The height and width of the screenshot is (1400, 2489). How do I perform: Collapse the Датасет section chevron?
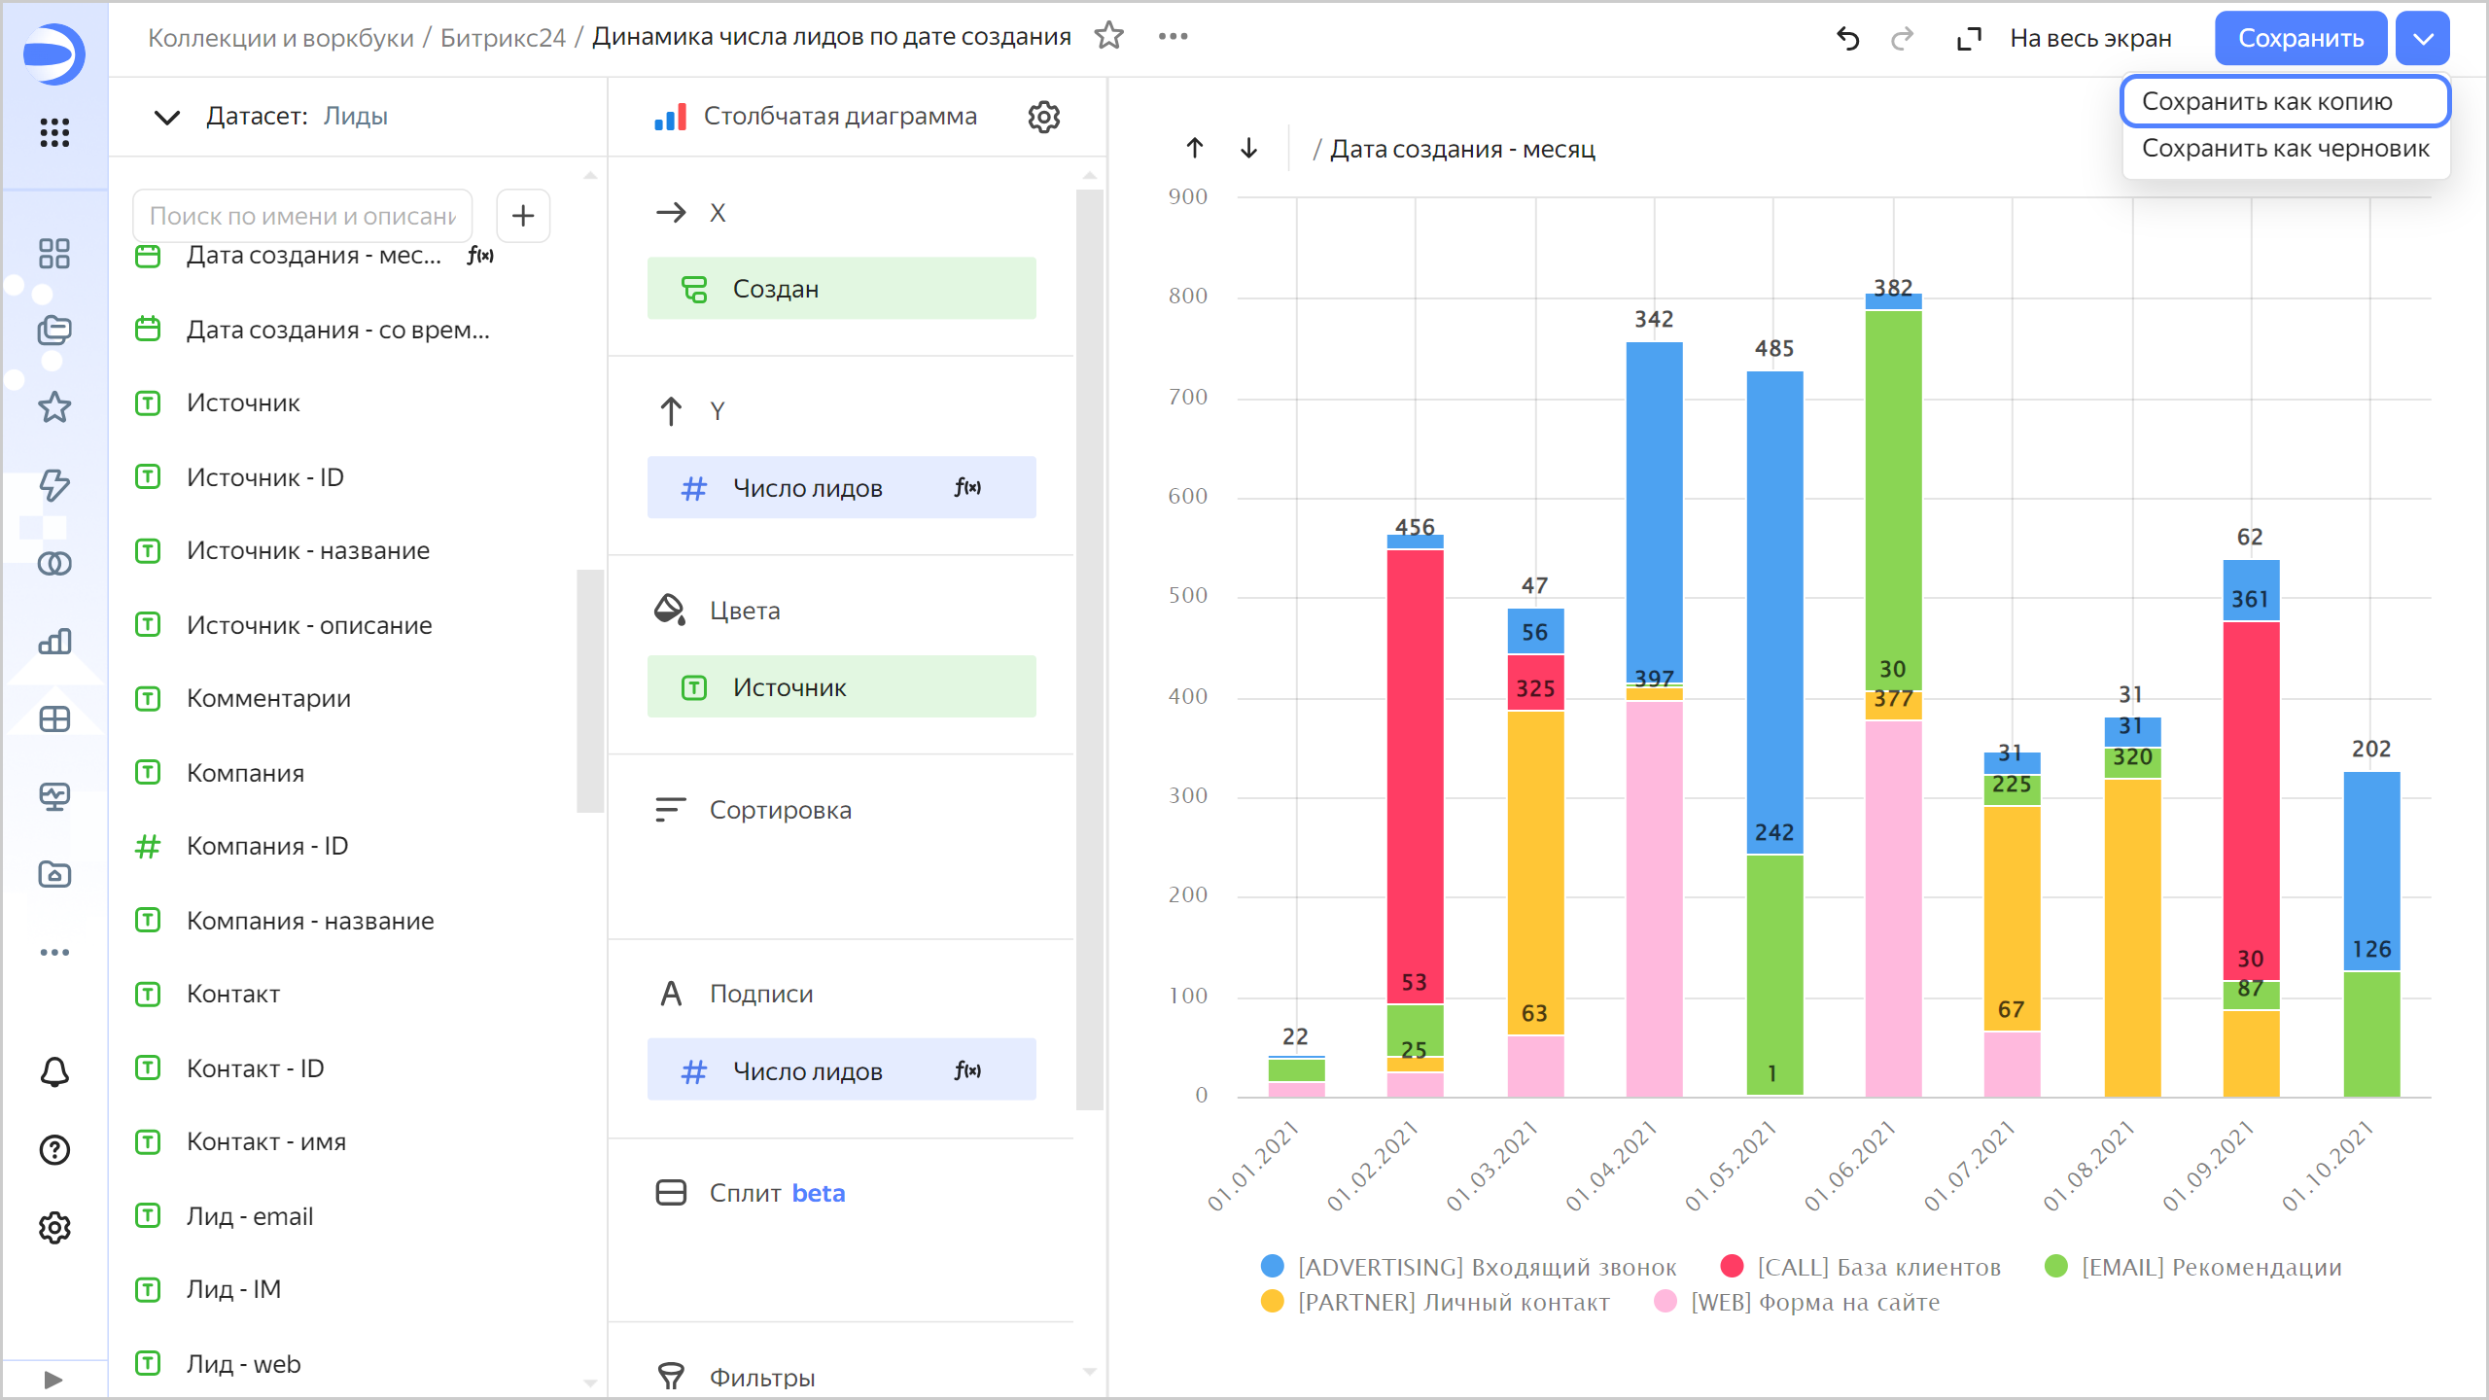(x=167, y=117)
